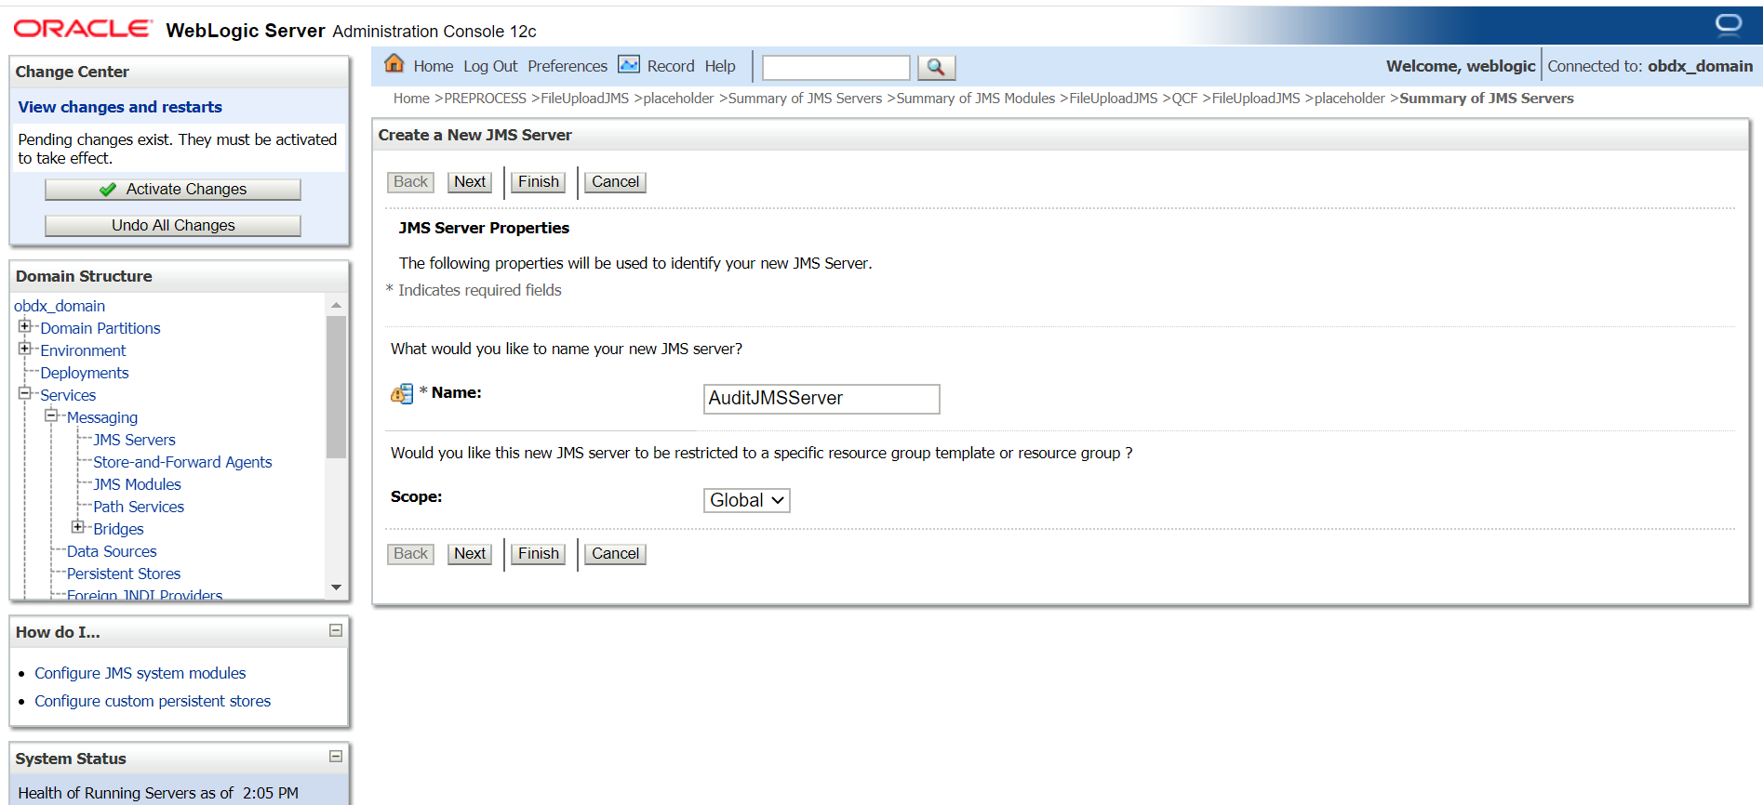Click Record in the toolbar
This screenshot has height=805, width=1763.
coord(671,66)
